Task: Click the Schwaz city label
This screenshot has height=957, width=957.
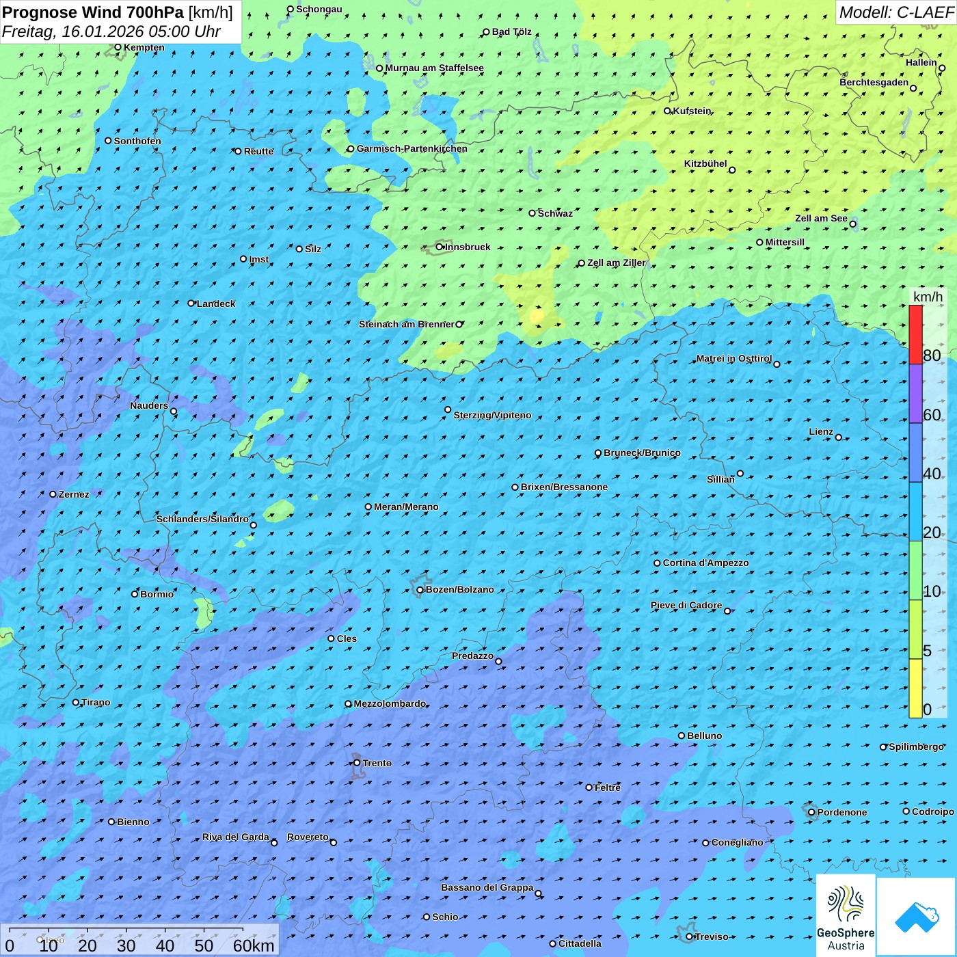Action: click(555, 213)
